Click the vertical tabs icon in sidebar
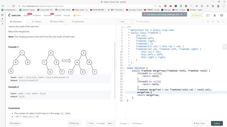Image resolution: width=227 pixels, height=127 pixels. coord(2,15)
